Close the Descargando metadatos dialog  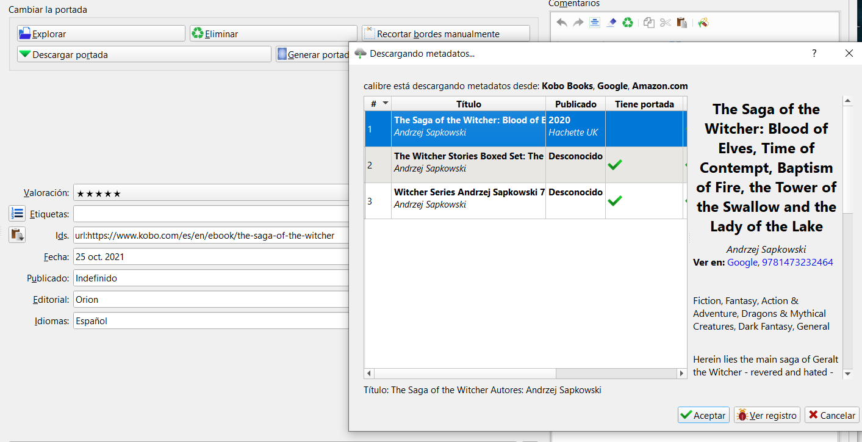tap(849, 53)
